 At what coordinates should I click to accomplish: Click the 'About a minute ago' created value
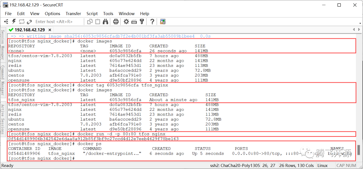(173, 100)
